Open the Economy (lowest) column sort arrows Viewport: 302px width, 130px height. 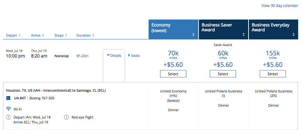193,35
